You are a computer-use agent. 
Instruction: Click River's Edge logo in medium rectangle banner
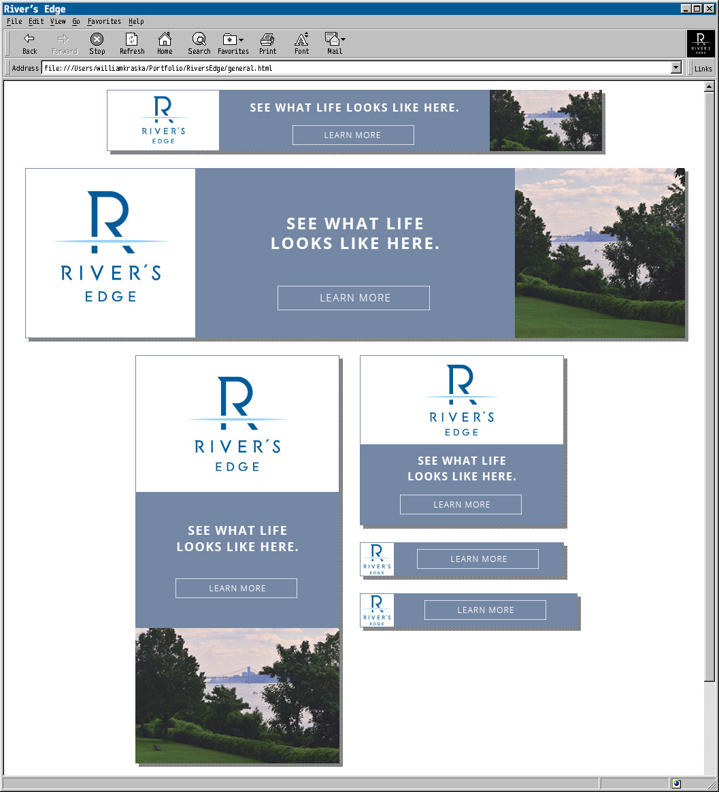pos(461,400)
